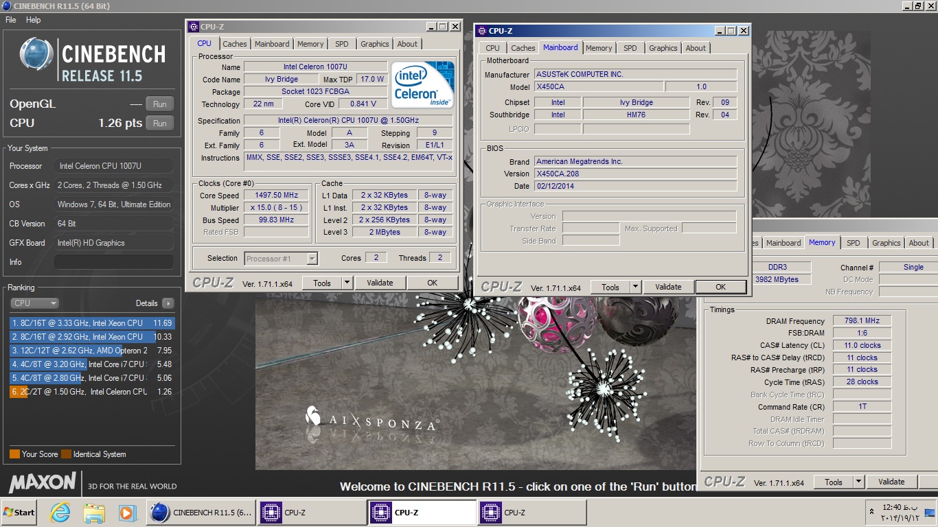Open About tab in CPU window
This screenshot has width=938, height=527.
(407, 44)
